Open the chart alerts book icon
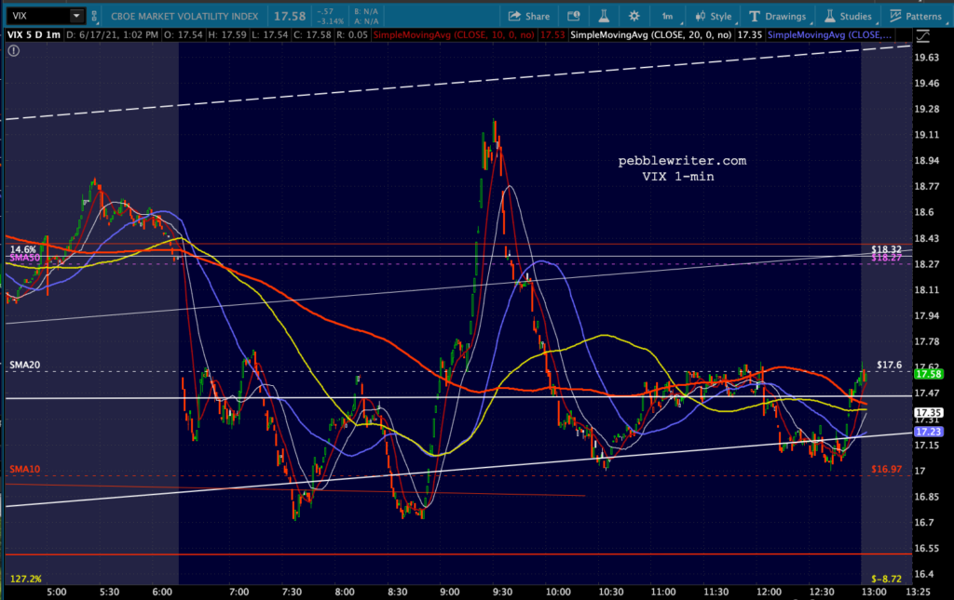The width and height of the screenshot is (954, 600). pos(574,16)
